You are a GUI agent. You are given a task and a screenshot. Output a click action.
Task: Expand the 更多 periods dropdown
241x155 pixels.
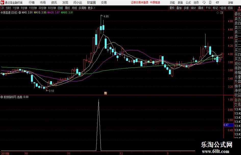point(91,8)
